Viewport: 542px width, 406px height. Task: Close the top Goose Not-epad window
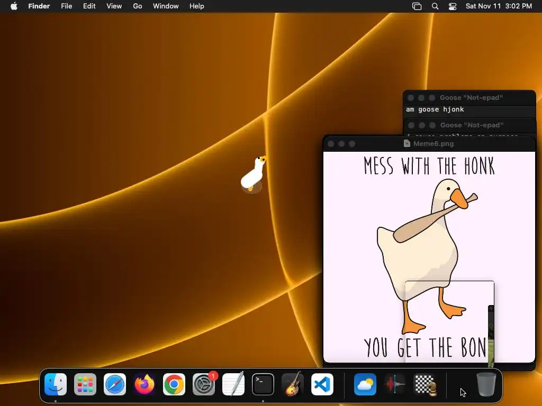point(411,98)
